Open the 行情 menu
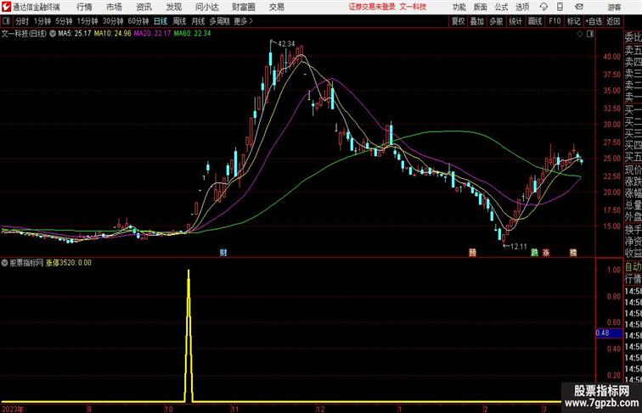642x413 pixels. pyautogui.click(x=84, y=7)
